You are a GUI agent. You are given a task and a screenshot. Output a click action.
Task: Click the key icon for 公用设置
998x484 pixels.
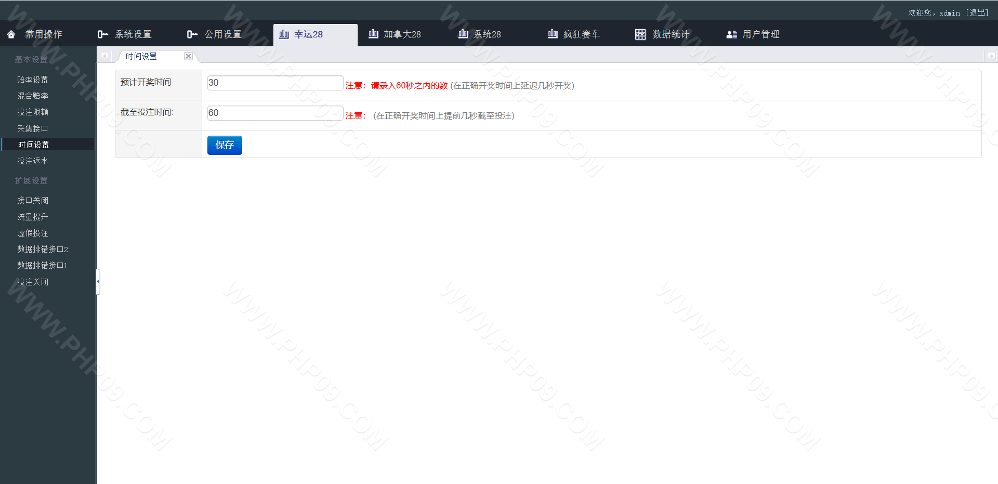pos(192,34)
